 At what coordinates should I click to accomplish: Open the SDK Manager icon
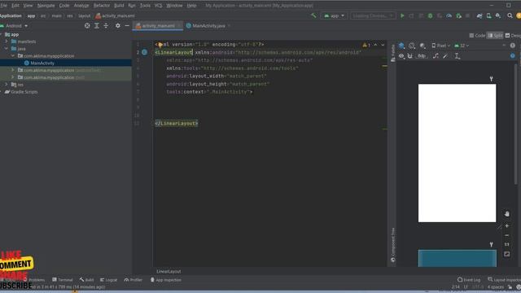[x=498, y=15]
